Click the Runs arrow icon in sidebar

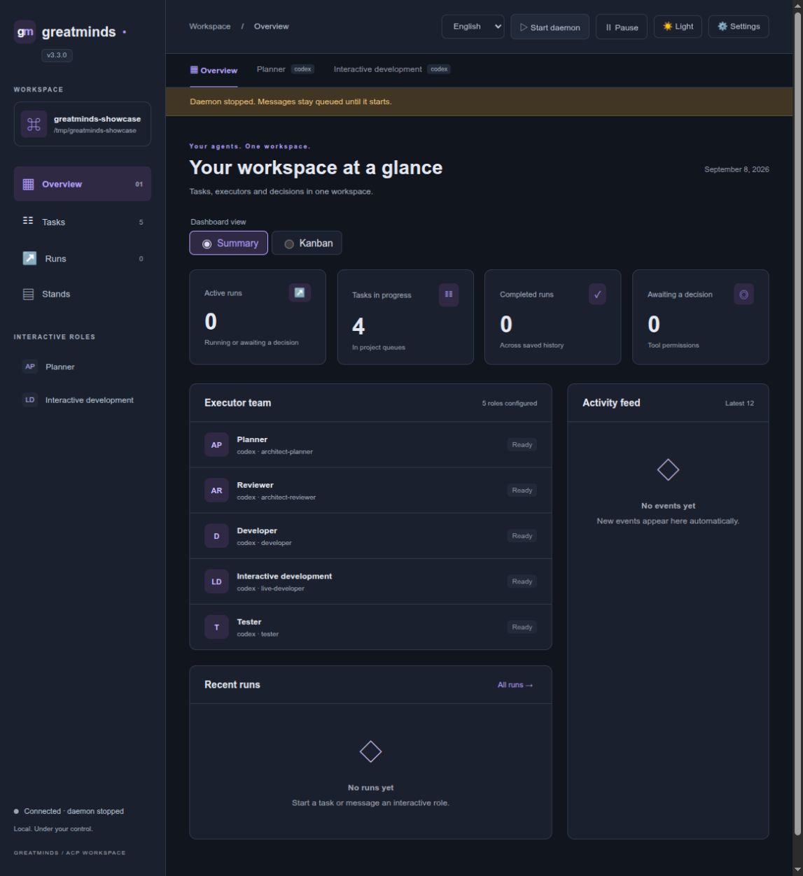tap(29, 258)
